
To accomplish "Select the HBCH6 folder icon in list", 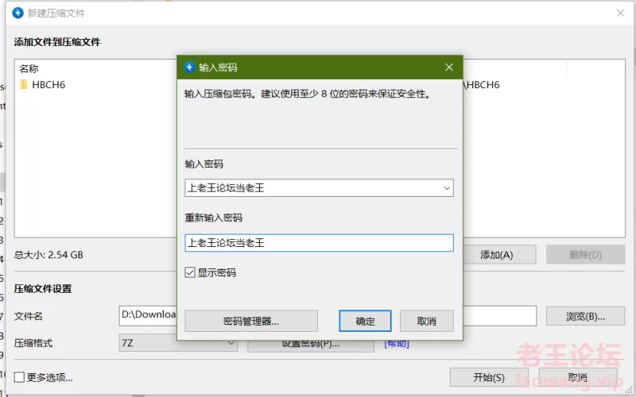I will click(24, 85).
